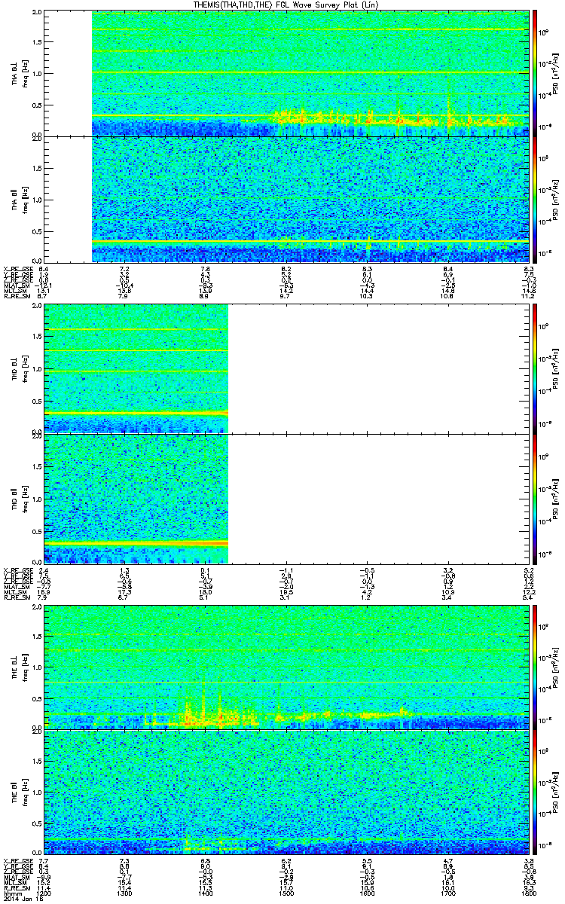The width and height of the screenshot is (565, 904).
Task: Click the 1300 time tick label
Action: click(x=125, y=893)
